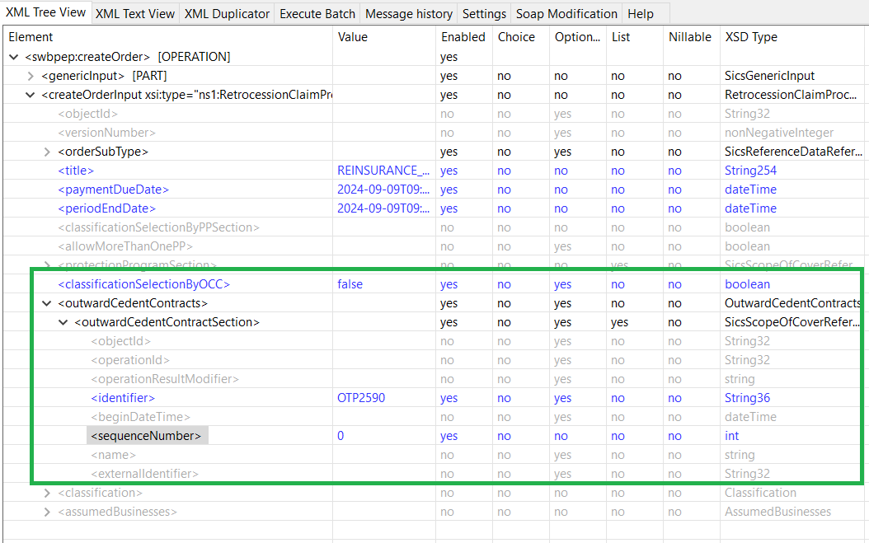Collapse the createOrderInput node

pos(31,95)
